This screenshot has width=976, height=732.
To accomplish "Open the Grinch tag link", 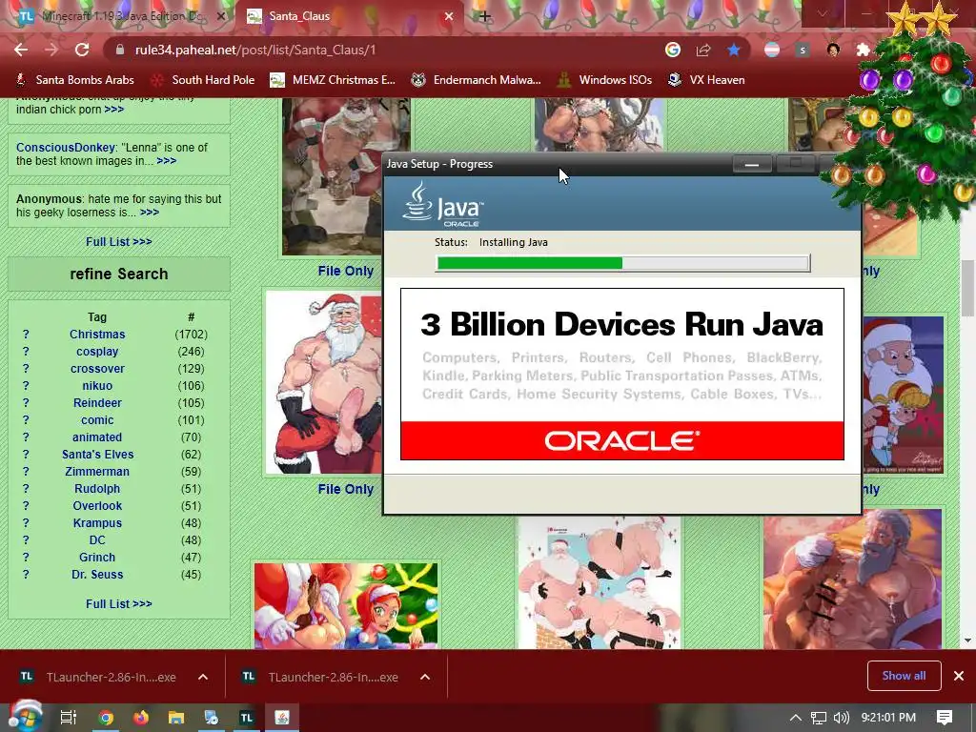I will coord(97,557).
